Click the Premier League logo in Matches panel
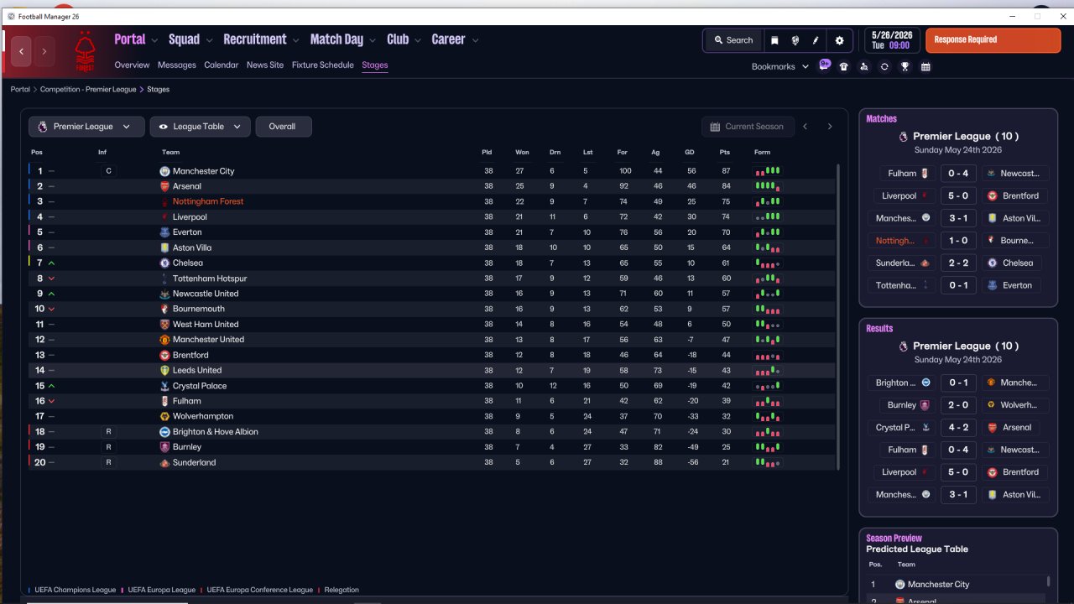The height and width of the screenshot is (604, 1074). point(904,137)
